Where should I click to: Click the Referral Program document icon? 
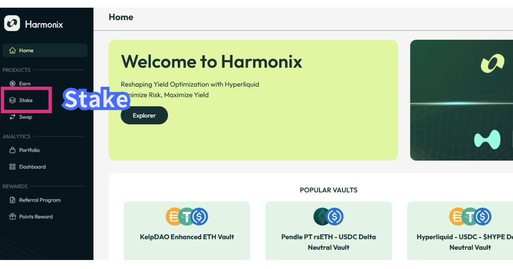click(x=12, y=200)
